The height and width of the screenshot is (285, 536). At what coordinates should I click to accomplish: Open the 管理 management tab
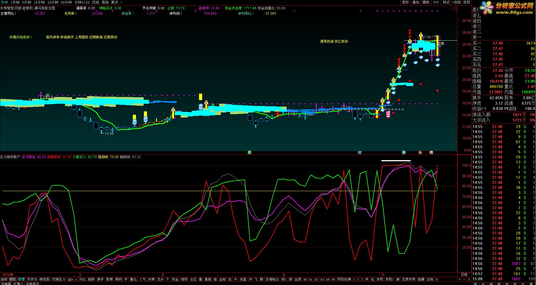21,279
